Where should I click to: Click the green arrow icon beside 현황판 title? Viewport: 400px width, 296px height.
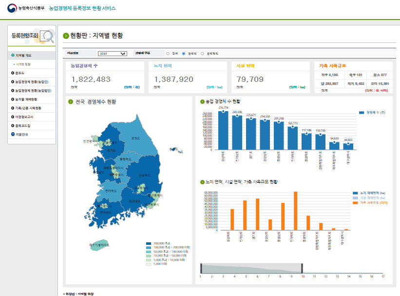coord(66,36)
